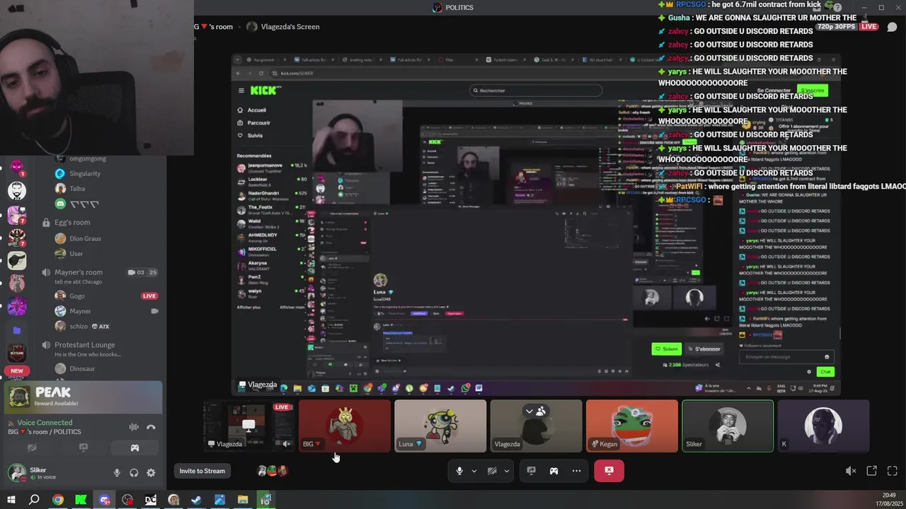Turn on camera in voice connected panel
The image size is (906, 509).
click(x=32, y=447)
